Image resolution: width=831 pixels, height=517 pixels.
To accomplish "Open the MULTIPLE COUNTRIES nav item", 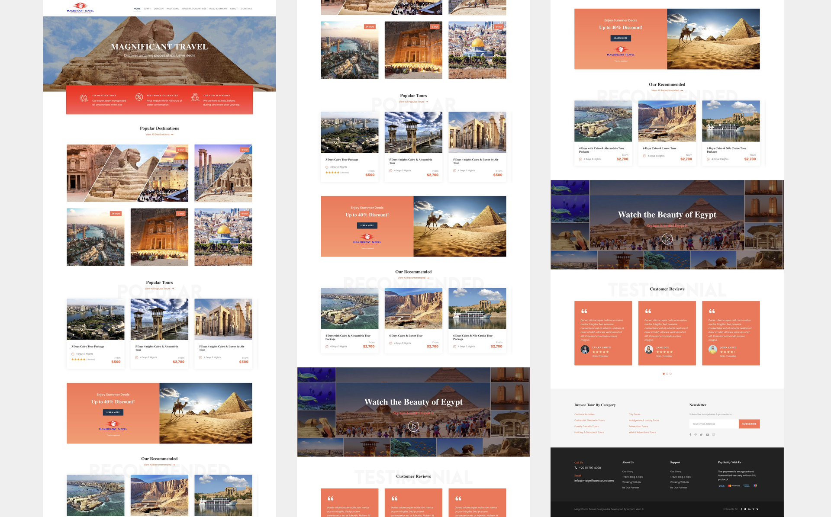I will (194, 9).
